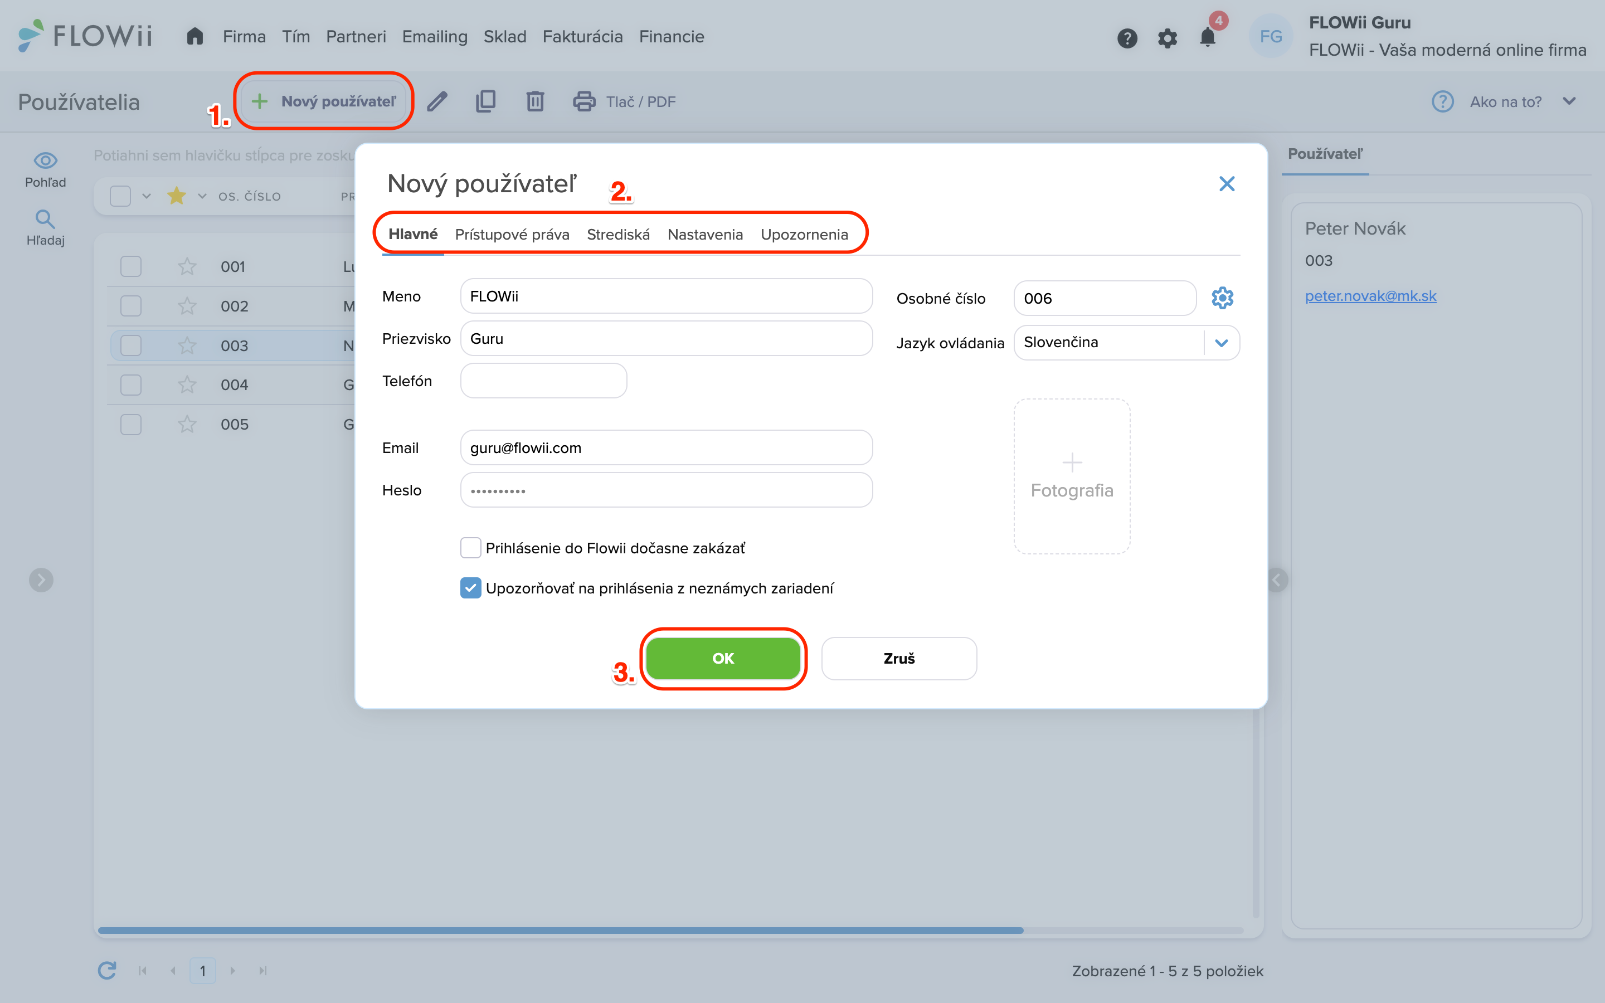Expand the Ako na to? chevron
The height and width of the screenshot is (1003, 1605).
click(1569, 101)
